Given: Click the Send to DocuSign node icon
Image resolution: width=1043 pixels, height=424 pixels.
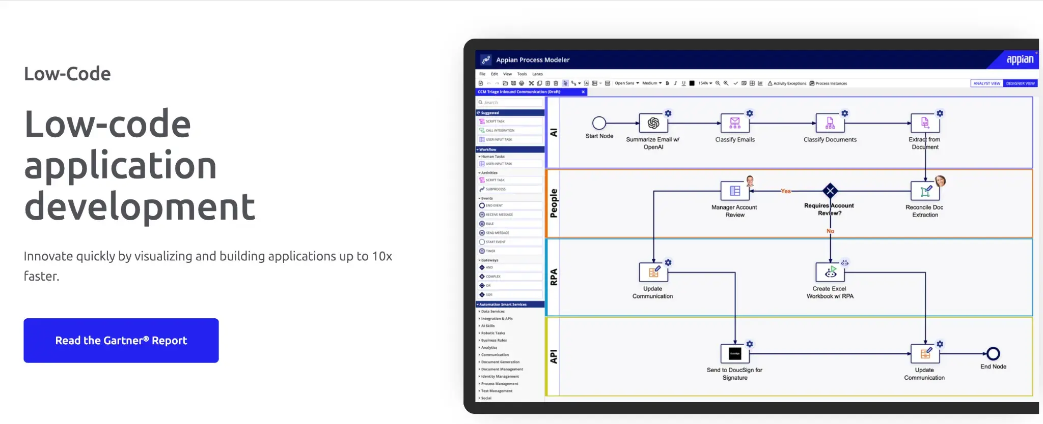Looking at the screenshot, I should 734,353.
